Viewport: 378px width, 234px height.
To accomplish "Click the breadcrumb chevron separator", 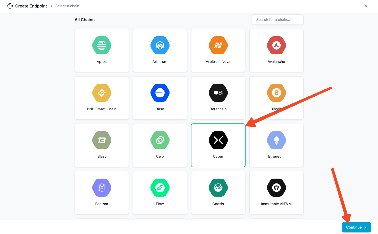I will tap(51, 6).
